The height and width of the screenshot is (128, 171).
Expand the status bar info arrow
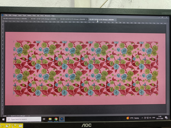coord(29,116)
